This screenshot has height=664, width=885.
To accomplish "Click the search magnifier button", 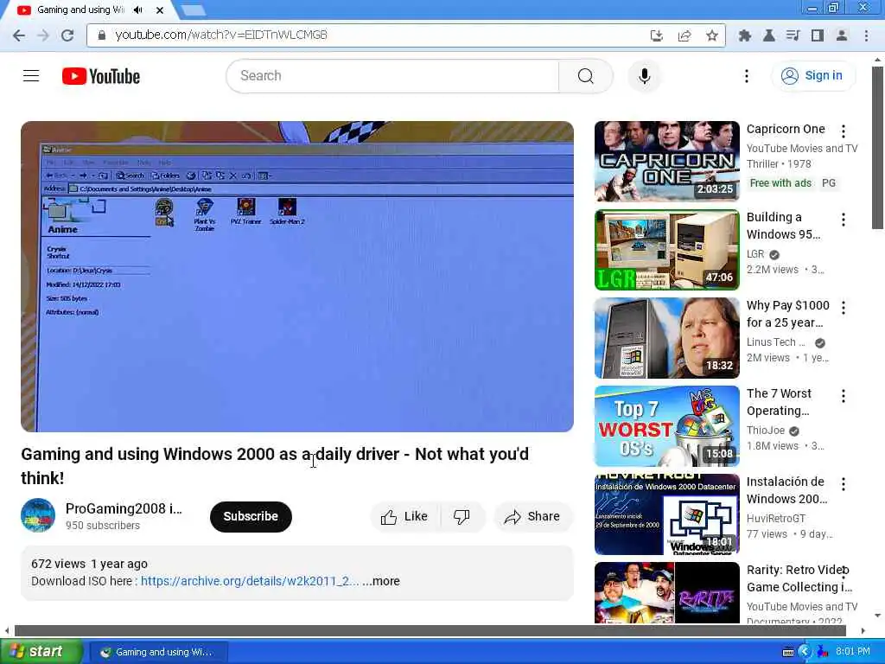I will pos(586,76).
